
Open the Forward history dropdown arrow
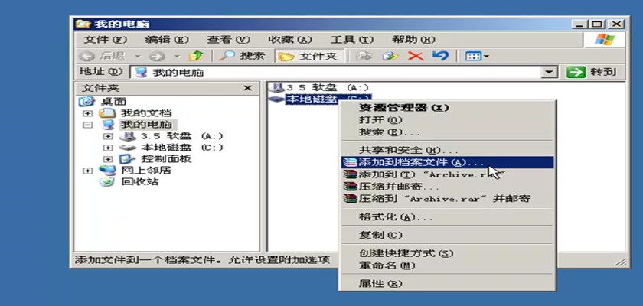point(178,56)
